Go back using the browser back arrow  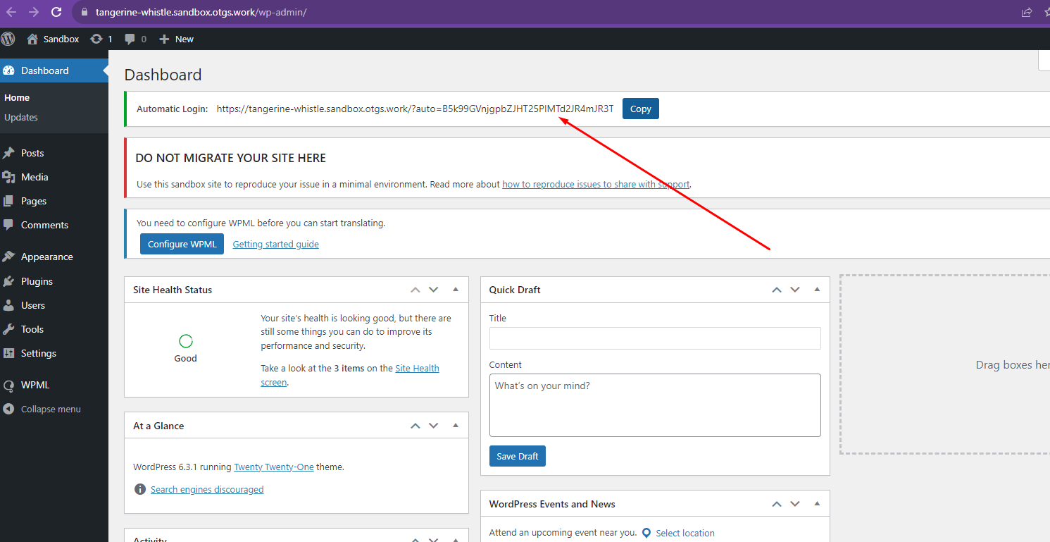[x=11, y=12]
